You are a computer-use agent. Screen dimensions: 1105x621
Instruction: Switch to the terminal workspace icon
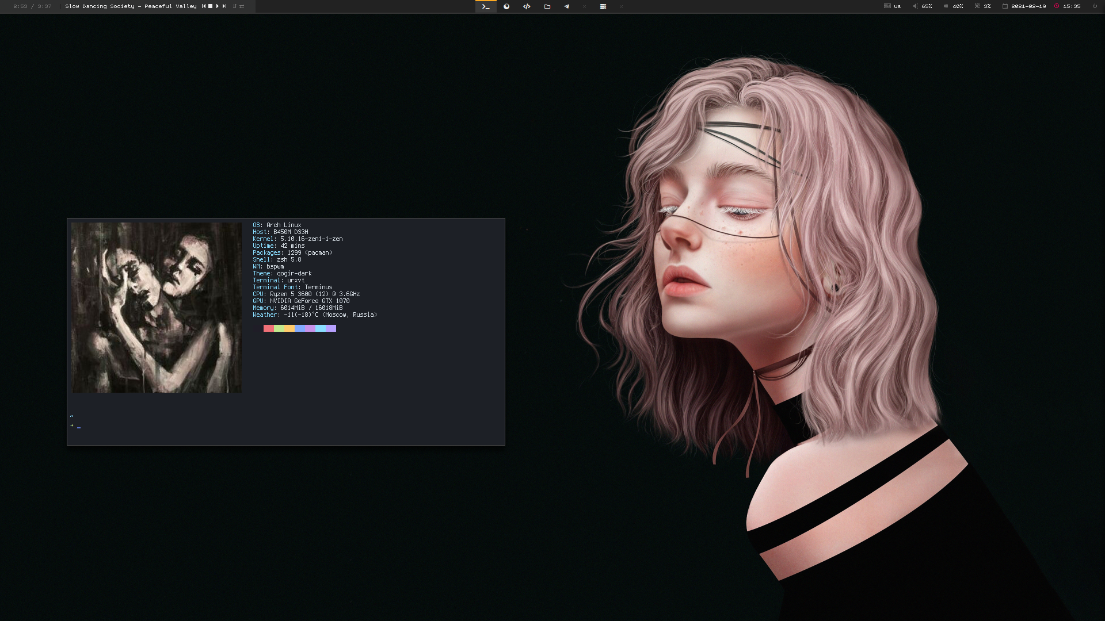486,6
